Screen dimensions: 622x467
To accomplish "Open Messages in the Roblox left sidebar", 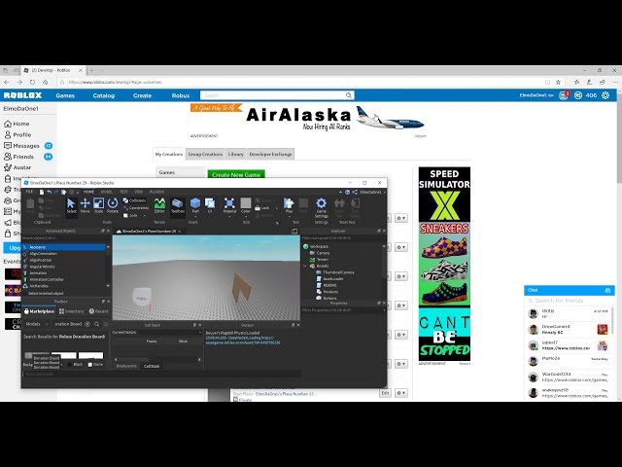I will point(27,146).
